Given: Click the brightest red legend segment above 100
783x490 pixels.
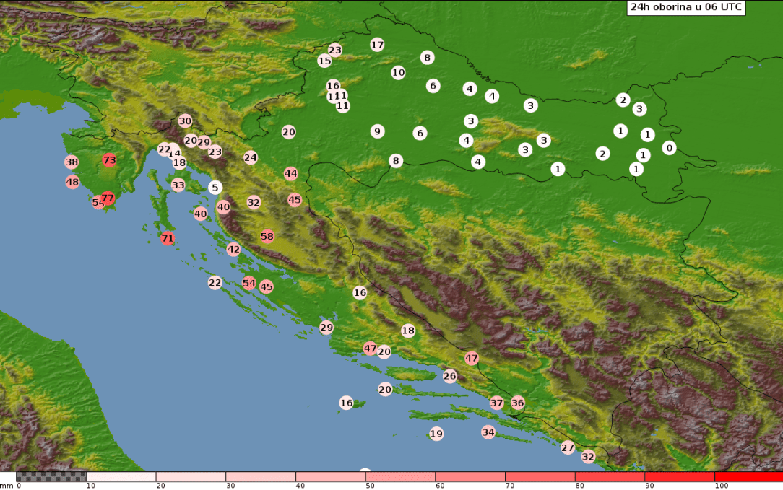Looking at the screenshot, I should (x=748, y=477).
